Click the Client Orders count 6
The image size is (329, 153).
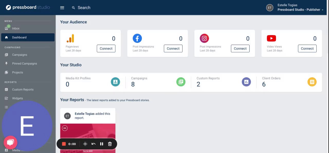[x=264, y=84]
